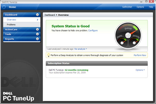Click 'You have chosen to hide one problem'

click(70, 30)
